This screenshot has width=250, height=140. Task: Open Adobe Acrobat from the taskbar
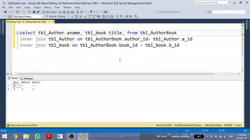49,136
